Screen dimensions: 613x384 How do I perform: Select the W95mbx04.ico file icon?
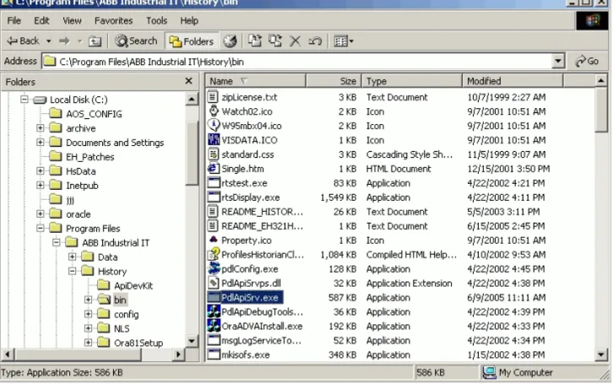(213, 126)
